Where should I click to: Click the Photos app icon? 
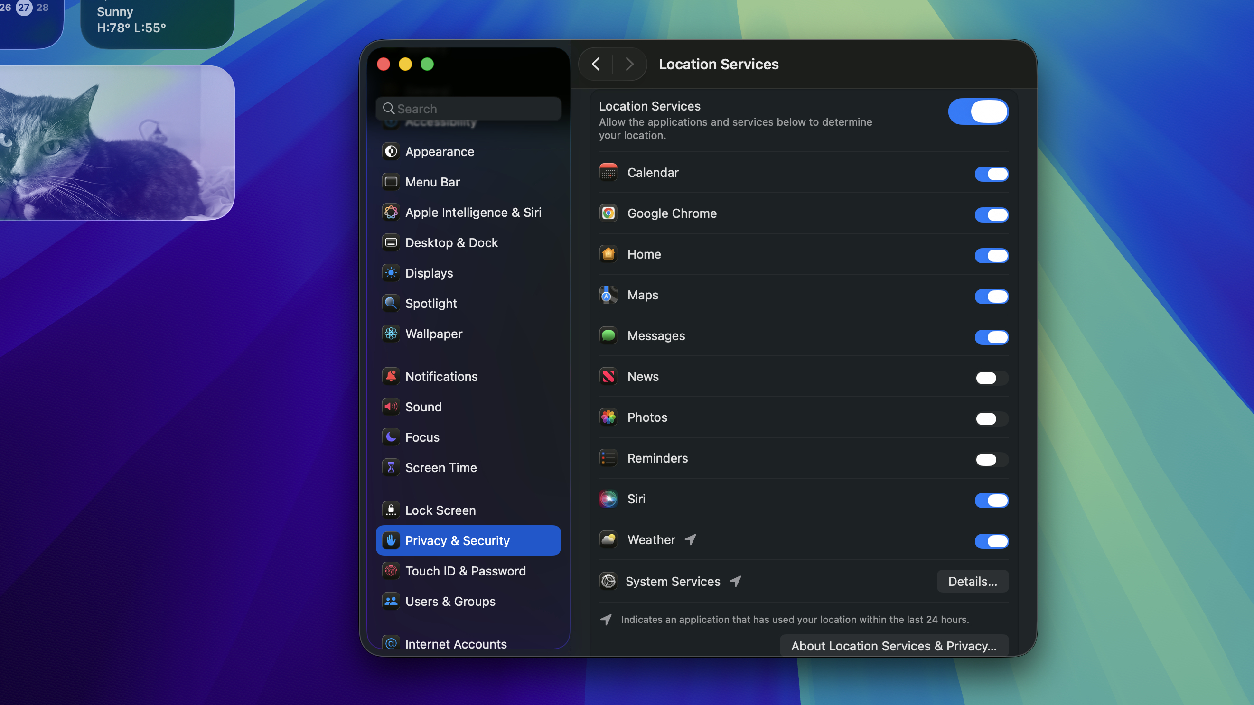pyautogui.click(x=608, y=417)
